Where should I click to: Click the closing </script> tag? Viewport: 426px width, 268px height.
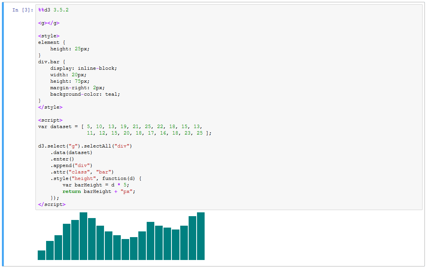tap(52, 205)
